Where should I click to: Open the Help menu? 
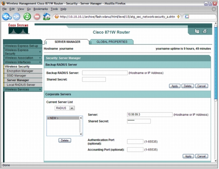click(63, 9)
